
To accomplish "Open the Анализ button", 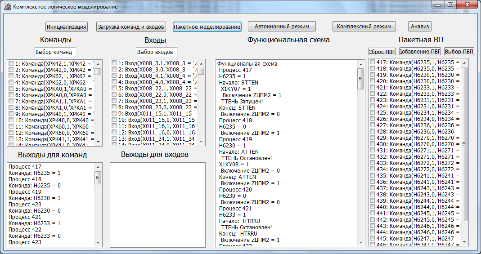I will pyautogui.click(x=420, y=27).
